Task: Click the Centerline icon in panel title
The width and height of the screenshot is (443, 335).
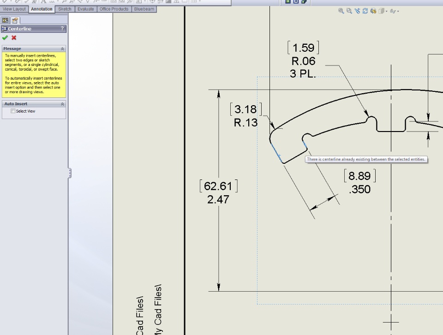Action: click(x=4, y=29)
